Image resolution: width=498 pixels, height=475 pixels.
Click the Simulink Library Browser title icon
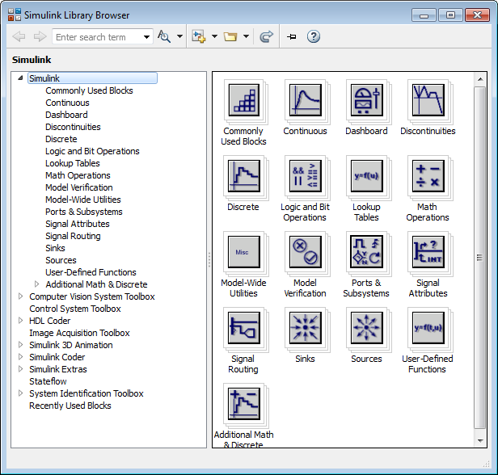pyautogui.click(x=15, y=15)
